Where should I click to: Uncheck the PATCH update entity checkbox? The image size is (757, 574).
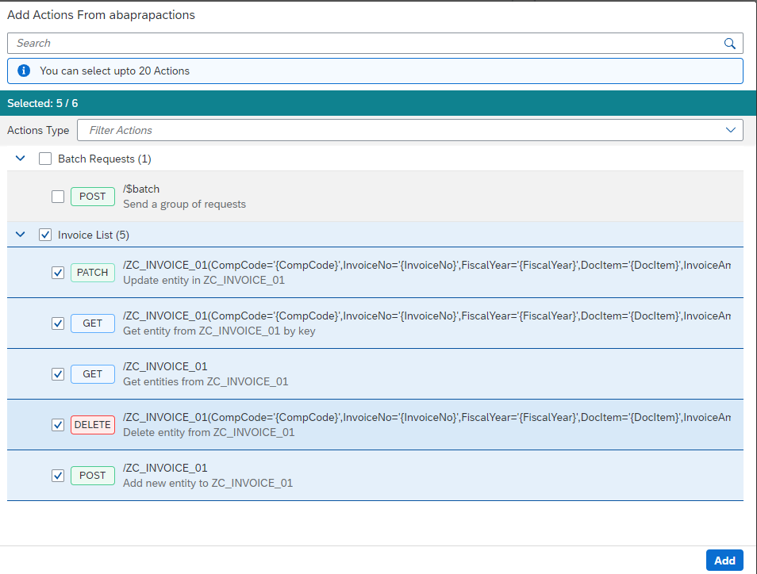pos(58,272)
